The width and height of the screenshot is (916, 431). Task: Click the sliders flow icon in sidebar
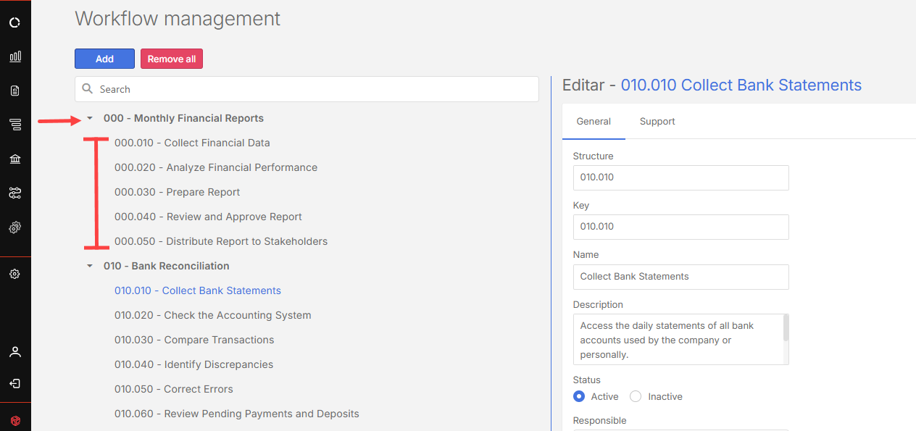(x=15, y=193)
